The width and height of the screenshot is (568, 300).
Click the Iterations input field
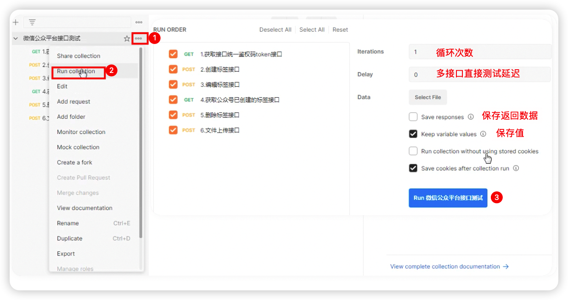[479, 52]
